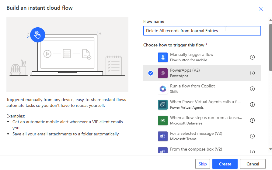Click the Microsoft Dataverse green icon
The height and width of the screenshot is (170, 272).
pyautogui.click(x=163, y=121)
